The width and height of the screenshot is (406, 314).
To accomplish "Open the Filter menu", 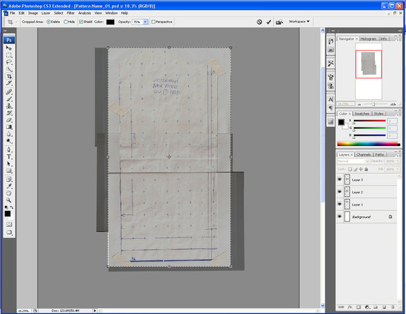I will pyautogui.click(x=71, y=13).
